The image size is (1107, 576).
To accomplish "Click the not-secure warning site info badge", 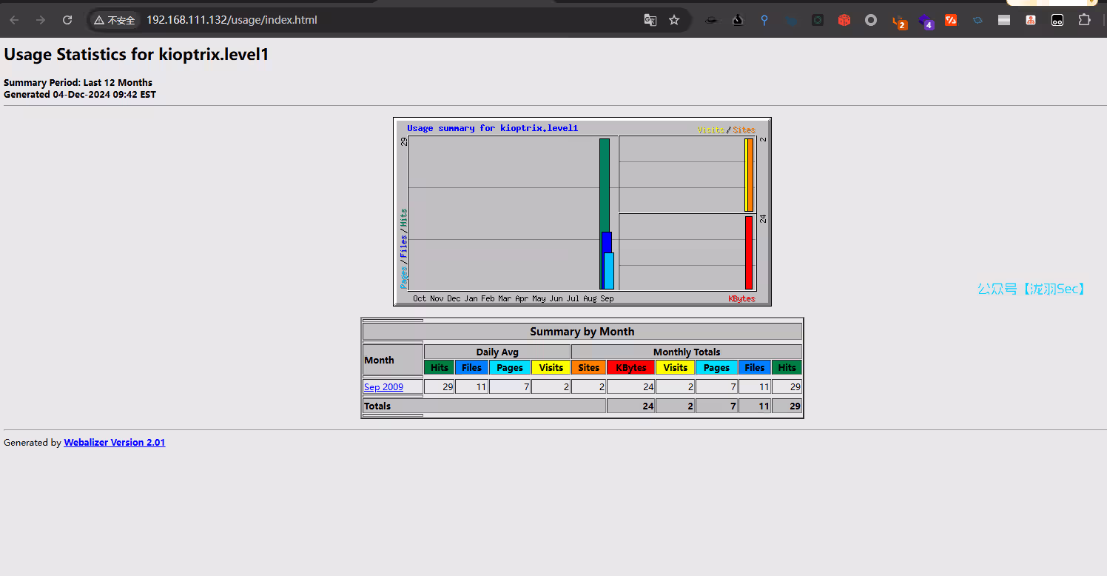I will (115, 20).
